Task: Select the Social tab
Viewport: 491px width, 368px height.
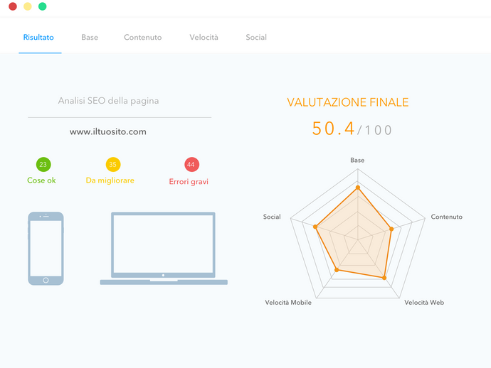Action: coord(256,37)
